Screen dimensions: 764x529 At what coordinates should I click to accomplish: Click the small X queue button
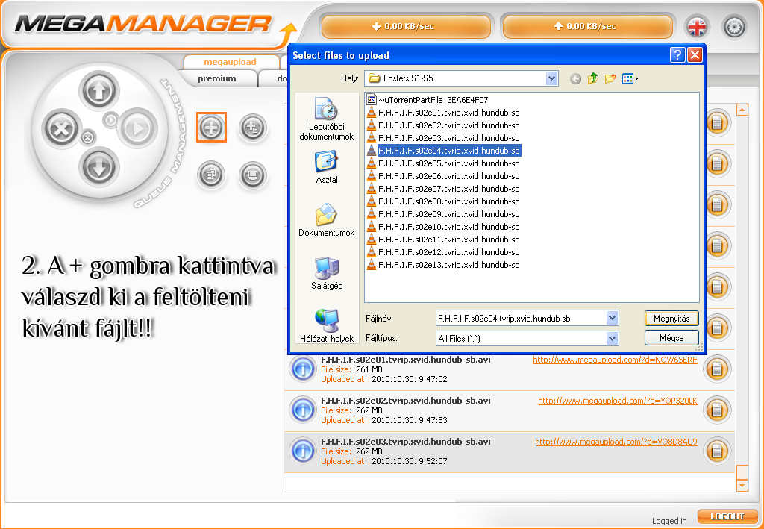[87, 138]
